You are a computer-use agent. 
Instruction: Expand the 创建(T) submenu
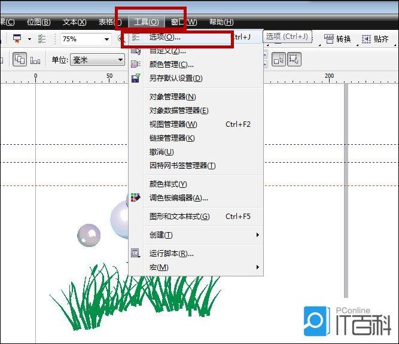tap(196, 235)
